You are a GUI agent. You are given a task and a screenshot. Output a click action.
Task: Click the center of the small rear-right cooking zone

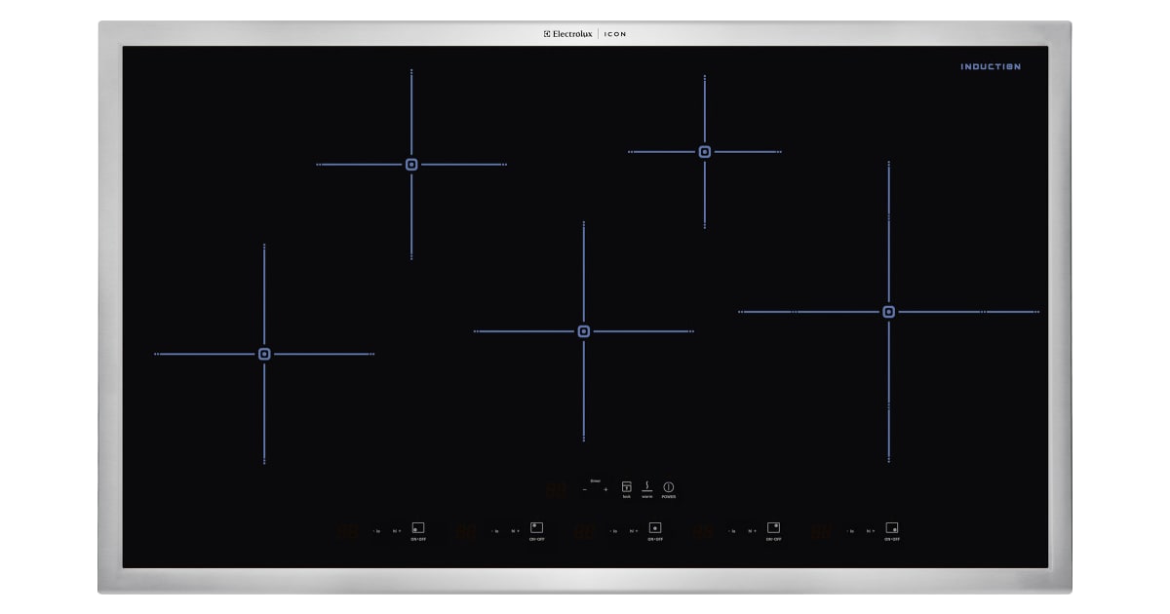[704, 152]
